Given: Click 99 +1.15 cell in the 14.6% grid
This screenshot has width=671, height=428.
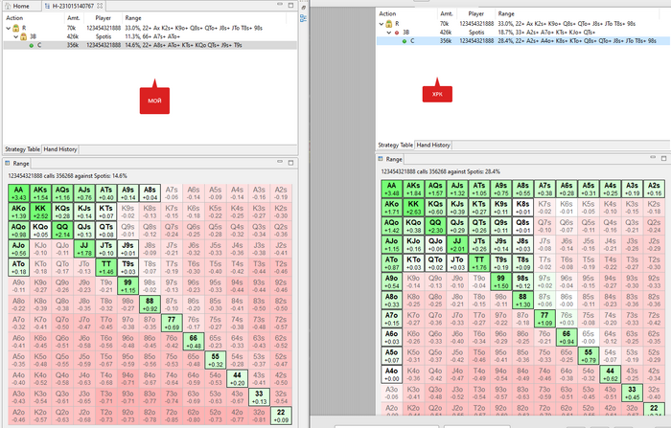Looking at the screenshot, I should [x=127, y=285].
